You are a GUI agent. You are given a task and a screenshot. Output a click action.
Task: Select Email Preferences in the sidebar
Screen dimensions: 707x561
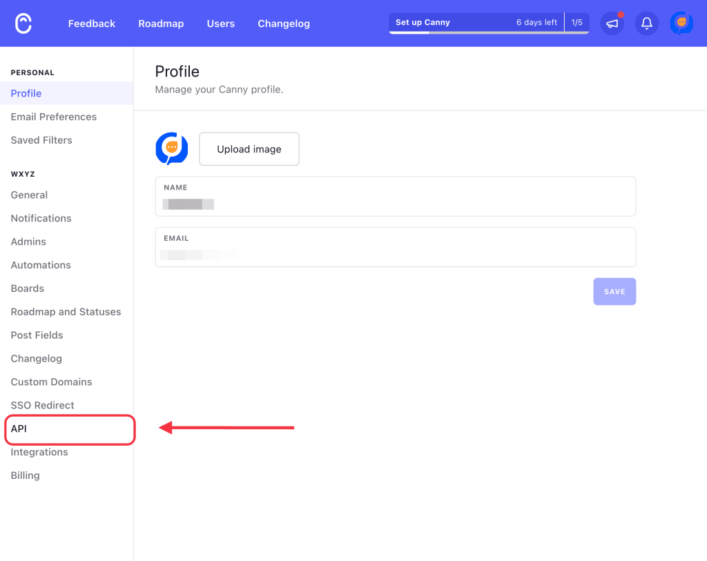click(54, 117)
